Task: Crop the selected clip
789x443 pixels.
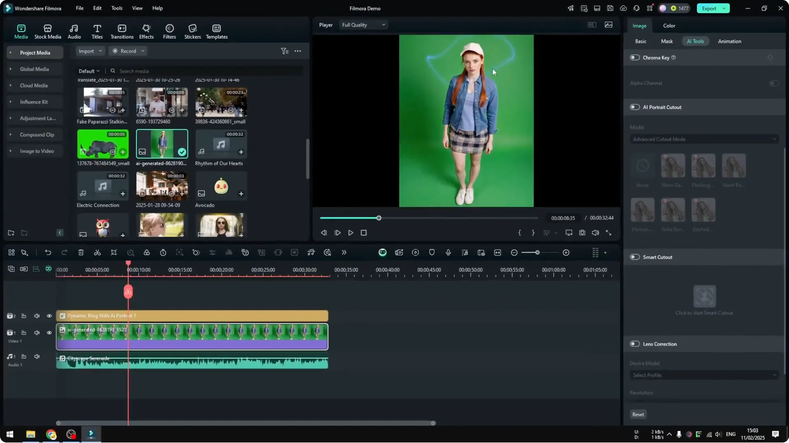Action: click(x=114, y=252)
